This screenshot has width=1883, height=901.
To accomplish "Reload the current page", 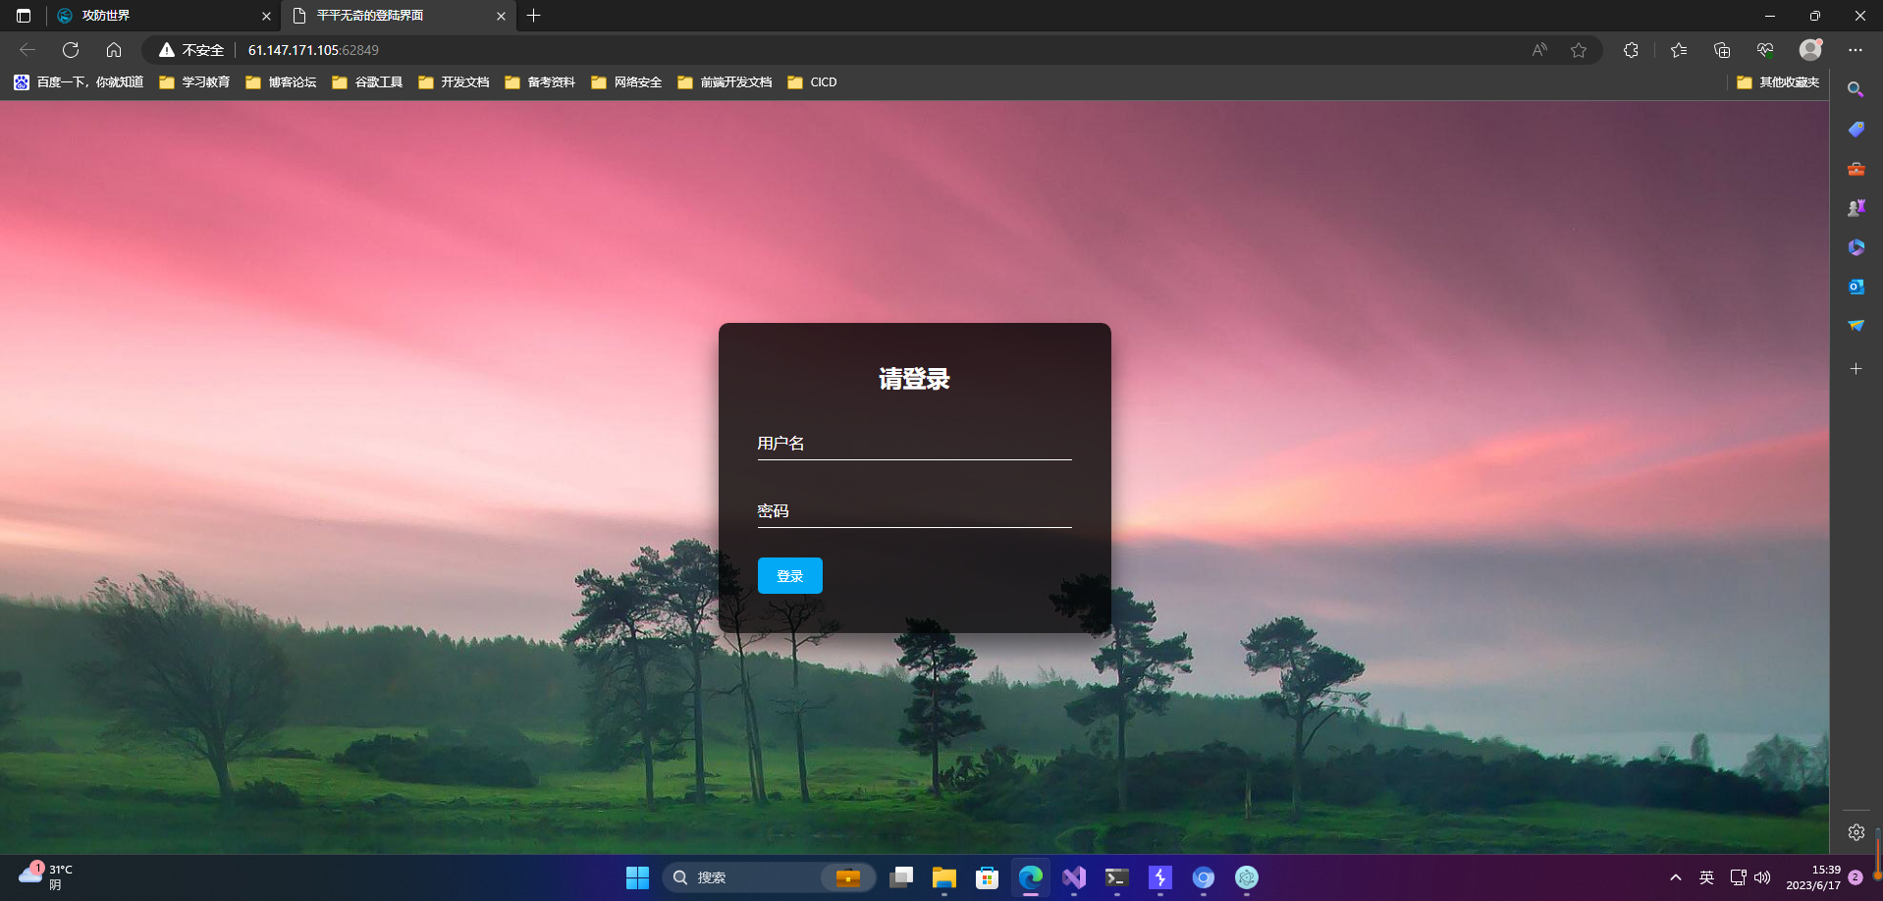I will tap(71, 50).
